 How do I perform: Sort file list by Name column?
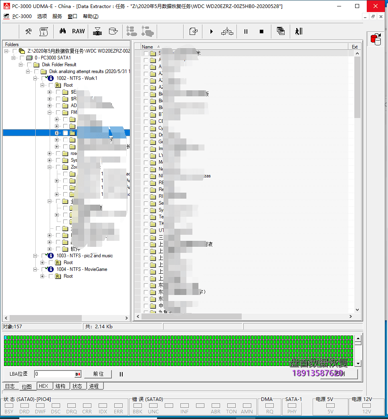point(244,47)
